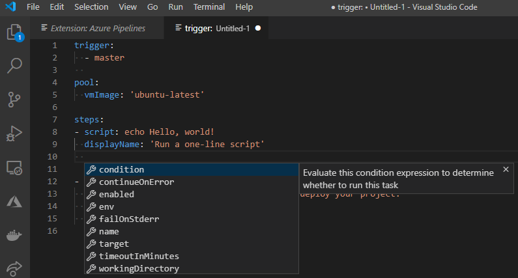Choose the 'condition' autocomplete suggestion
The height and width of the screenshot is (278, 518).
click(121, 169)
